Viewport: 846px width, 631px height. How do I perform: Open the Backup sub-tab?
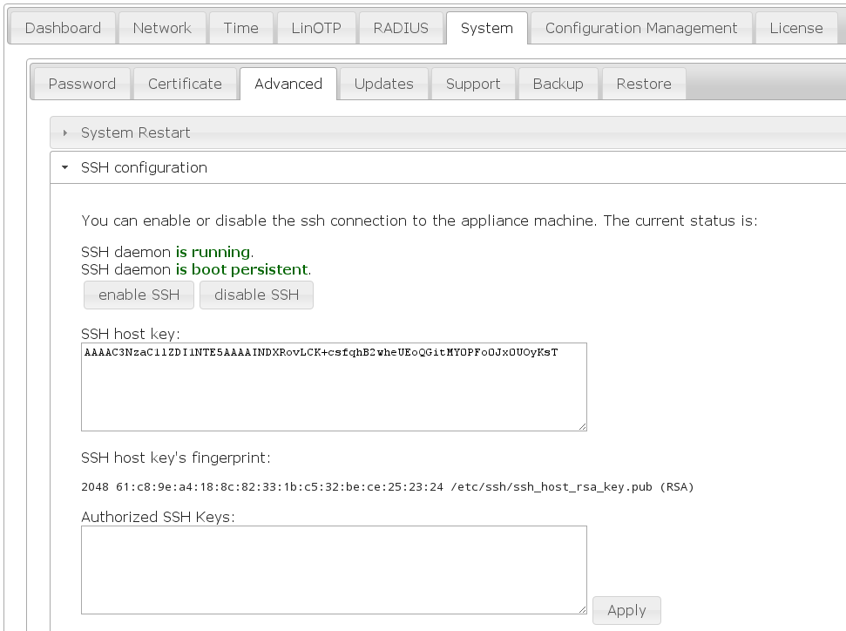(x=558, y=84)
